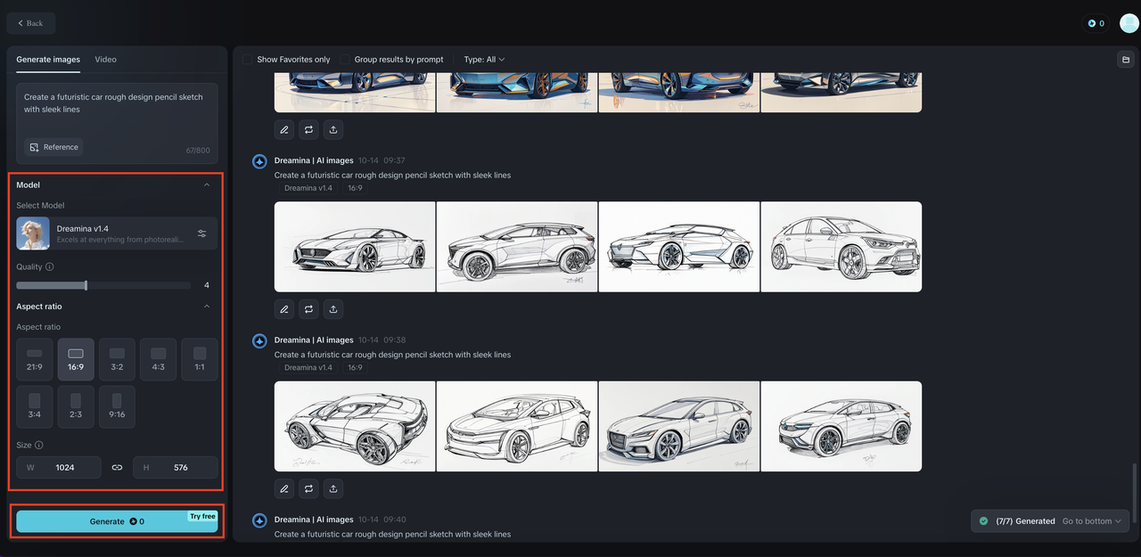Open the fourth sketch thumbnail in the 09:37 results
Image resolution: width=1141 pixels, height=557 pixels.
pos(841,247)
